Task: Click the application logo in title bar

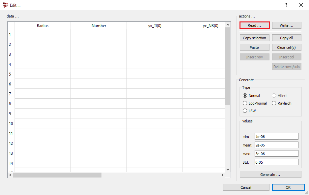Action: tap(6, 5)
